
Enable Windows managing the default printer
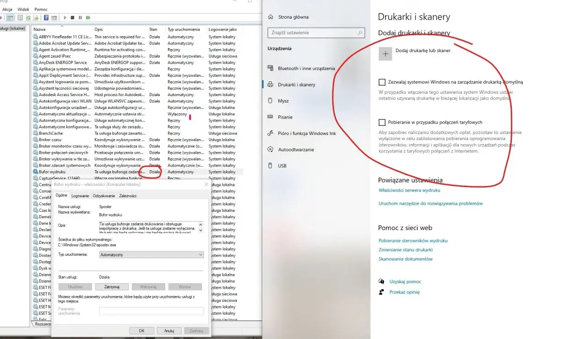pyautogui.click(x=382, y=82)
